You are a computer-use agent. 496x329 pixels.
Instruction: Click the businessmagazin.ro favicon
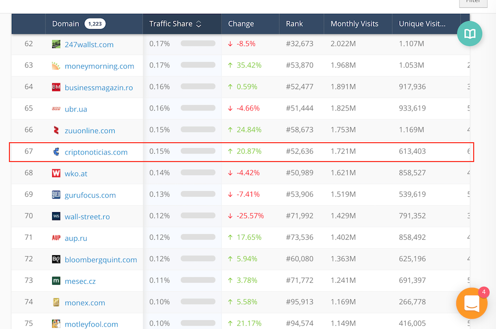(56, 87)
